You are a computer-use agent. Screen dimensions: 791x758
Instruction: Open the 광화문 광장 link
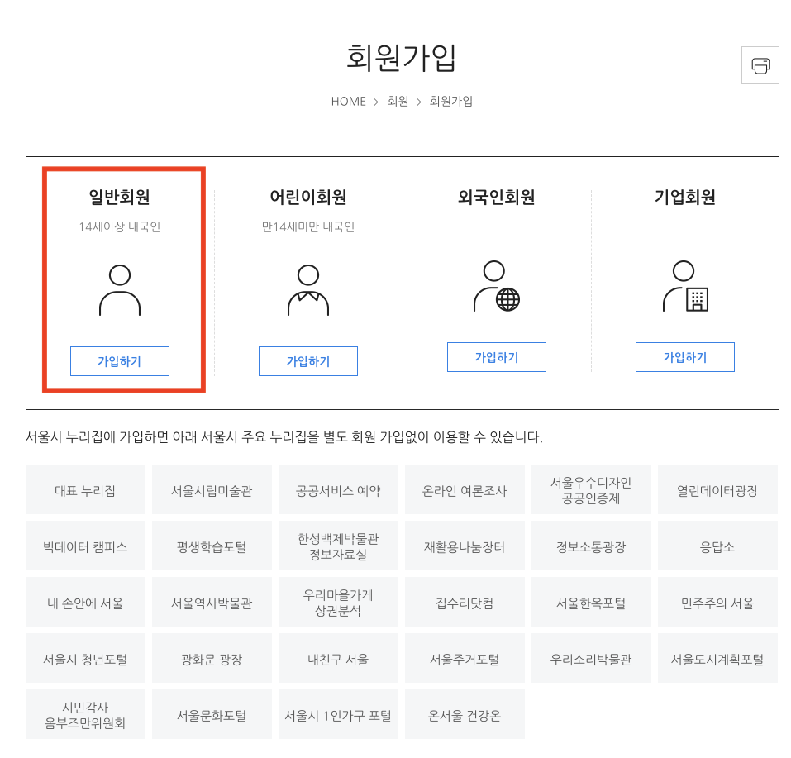coord(212,657)
